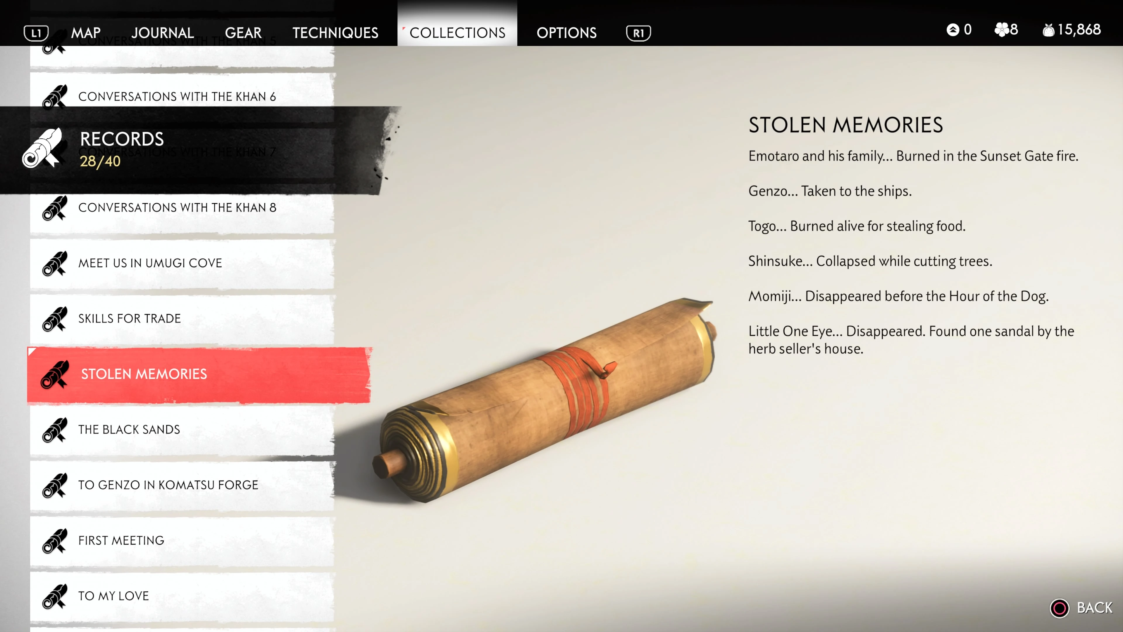This screenshot has height=632, width=1123.
Task: Switch to the Journal tab
Action: 163,33
